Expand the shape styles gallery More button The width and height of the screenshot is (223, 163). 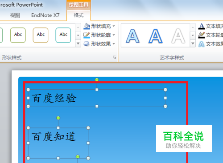[78, 43]
